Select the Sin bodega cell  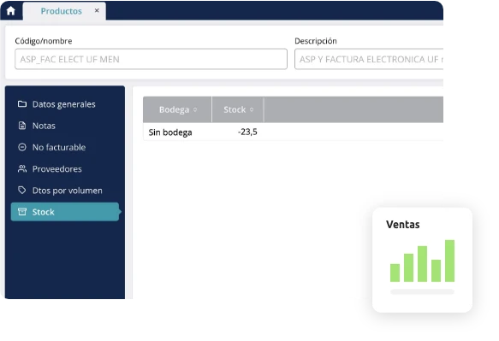click(x=170, y=132)
